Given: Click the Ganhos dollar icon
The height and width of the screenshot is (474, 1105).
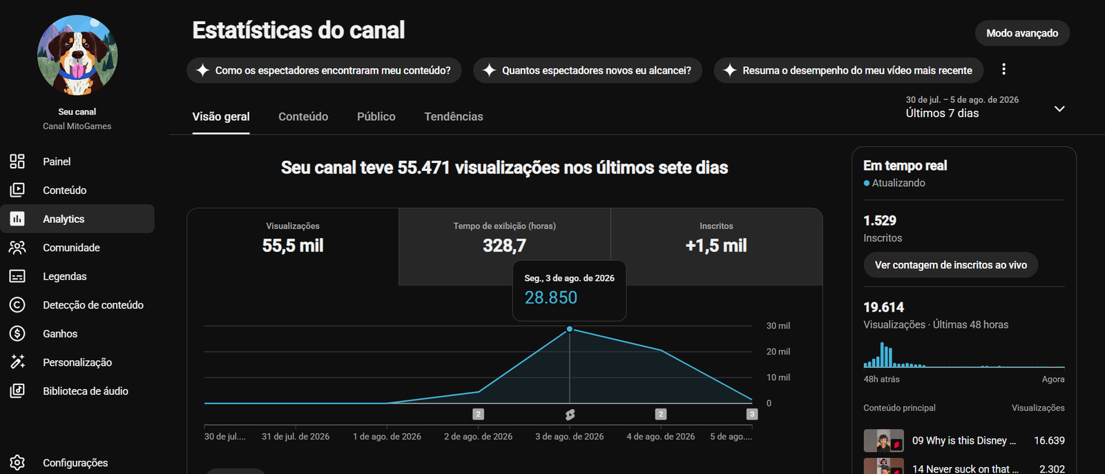Looking at the screenshot, I should click(x=17, y=333).
